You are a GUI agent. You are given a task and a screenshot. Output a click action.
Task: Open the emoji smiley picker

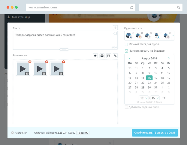(x=115, y=34)
